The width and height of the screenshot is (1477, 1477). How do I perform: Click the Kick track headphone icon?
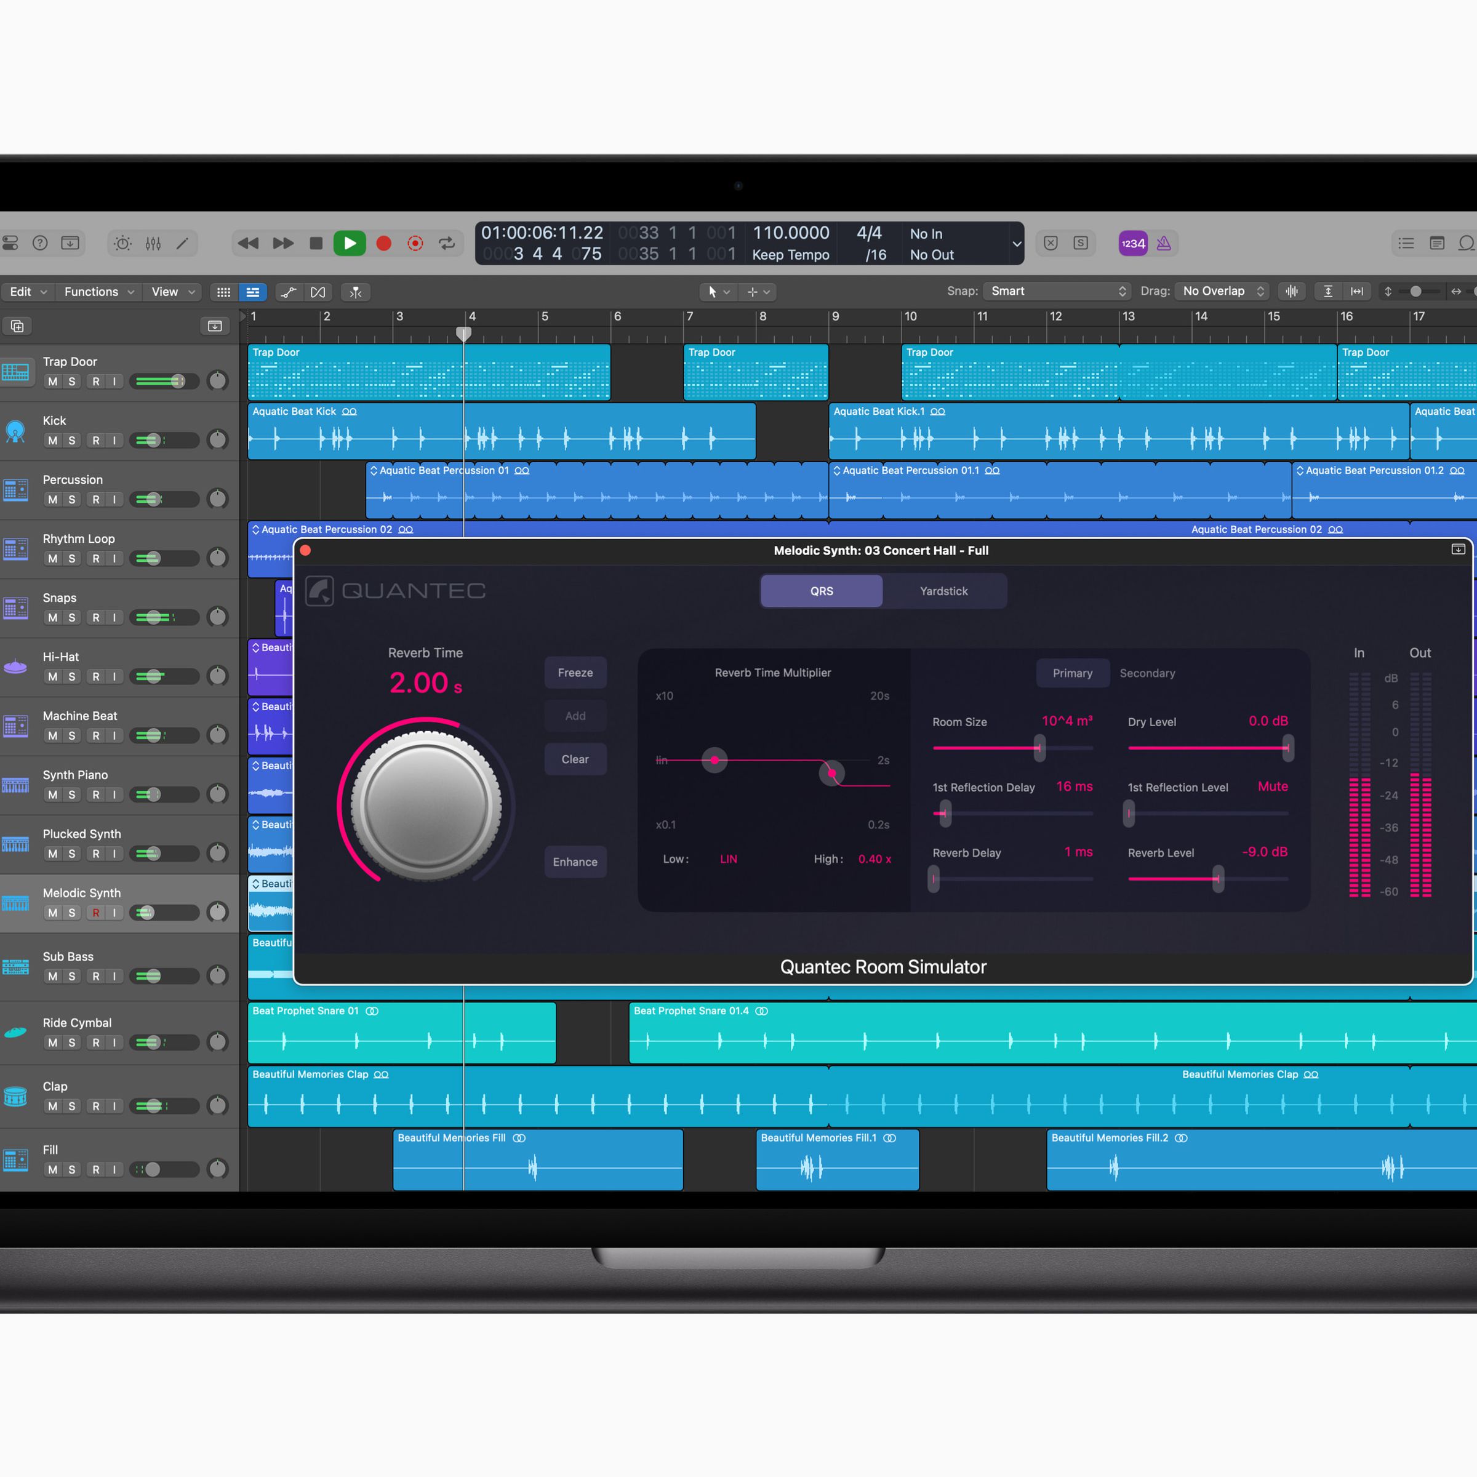coord(15,431)
